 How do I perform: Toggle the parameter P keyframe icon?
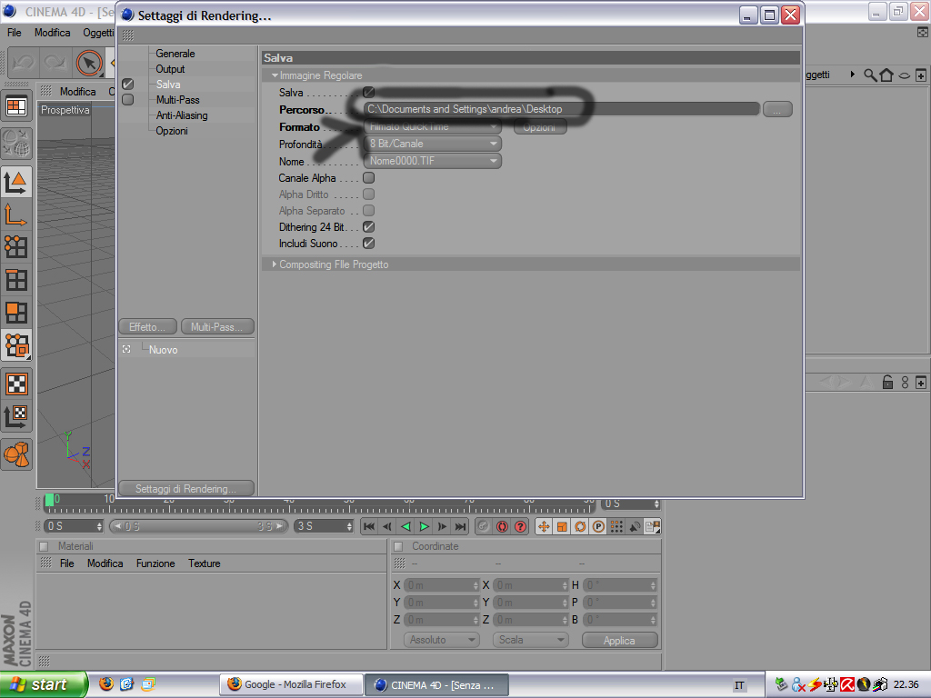click(x=598, y=526)
